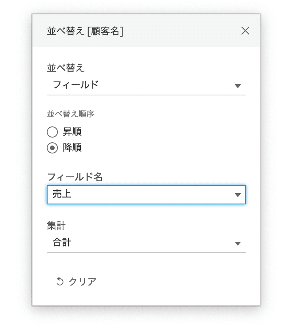The height and width of the screenshot is (326, 287).
Task: Click the 並べ替え順序 section label
Action: point(71,114)
